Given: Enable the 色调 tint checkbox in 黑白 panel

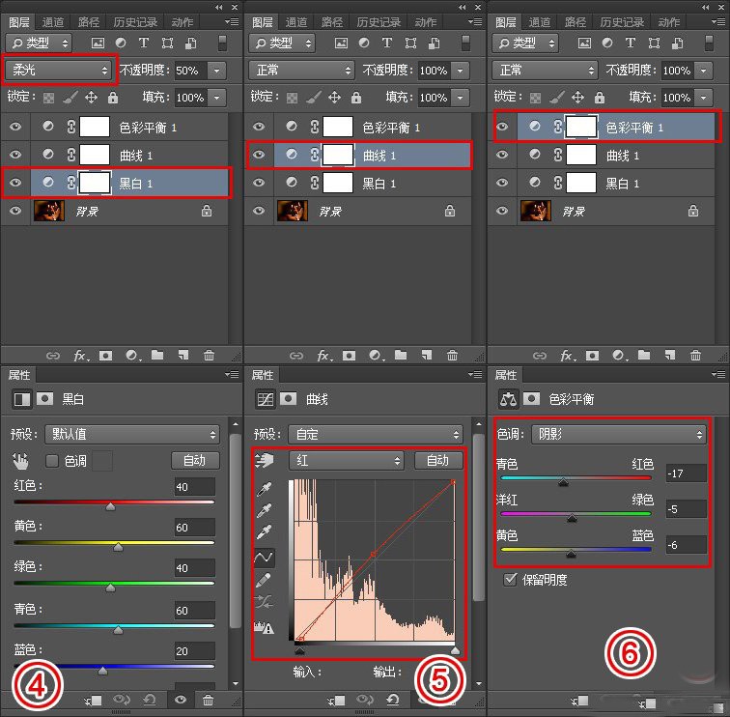Looking at the screenshot, I should point(52,461).
